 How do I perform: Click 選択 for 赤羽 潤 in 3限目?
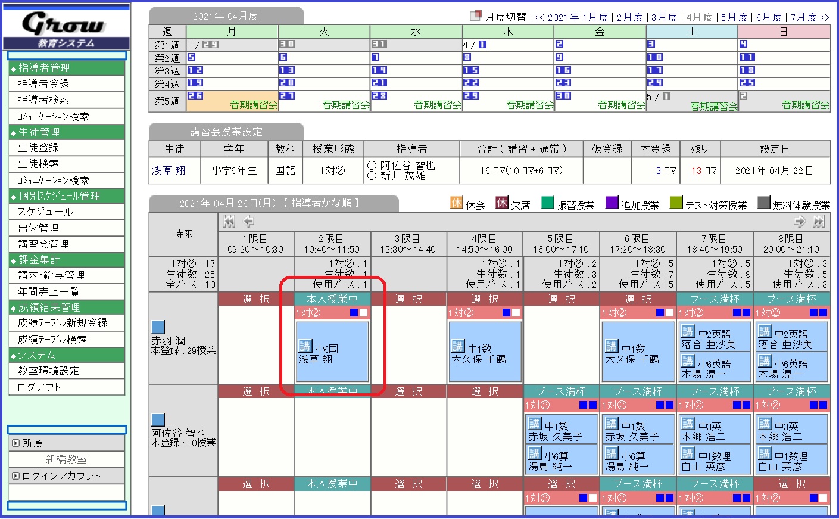[x=408, y=299]
